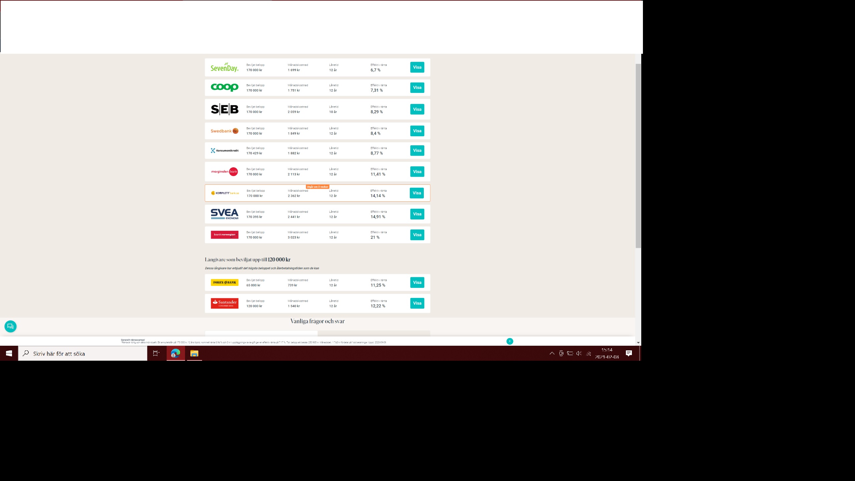Close the disclaimer banner with x
The width and height of the screenshot is (855, 481).
510,341
